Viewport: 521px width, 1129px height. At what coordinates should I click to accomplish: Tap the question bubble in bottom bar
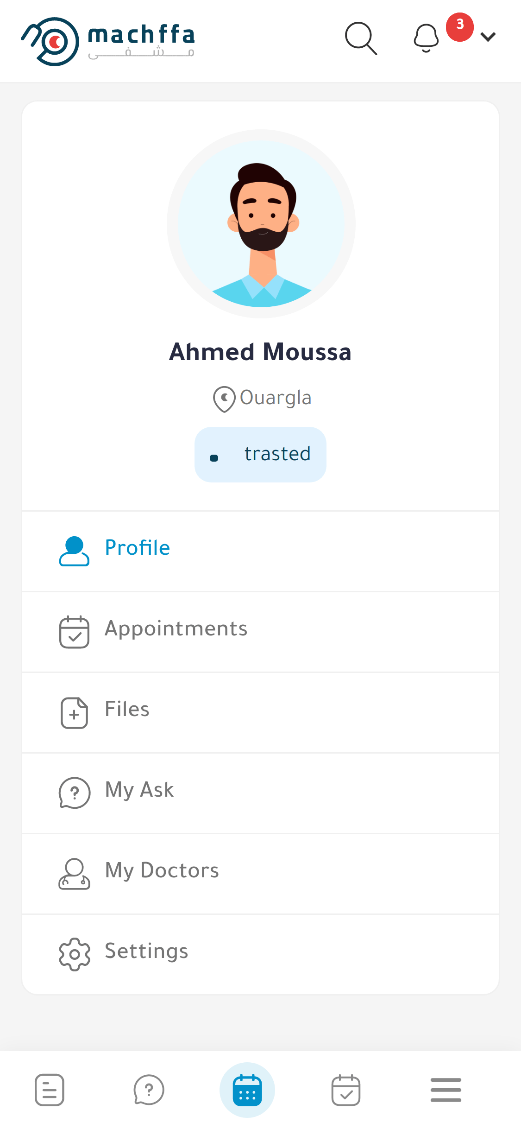point(149,1090)
